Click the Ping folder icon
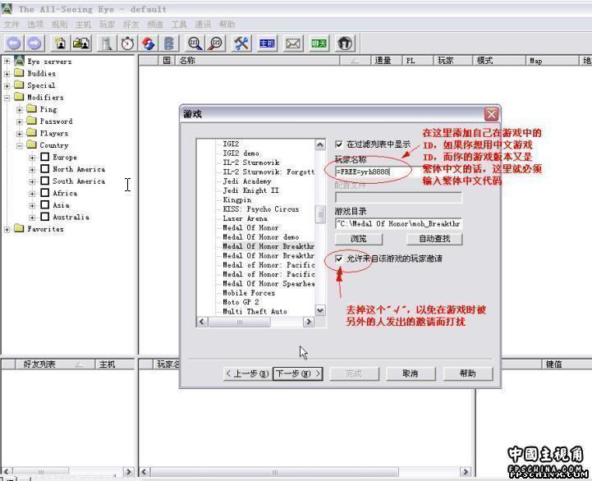The height and width of the screenshot is (481, 592). click(32, 108)
